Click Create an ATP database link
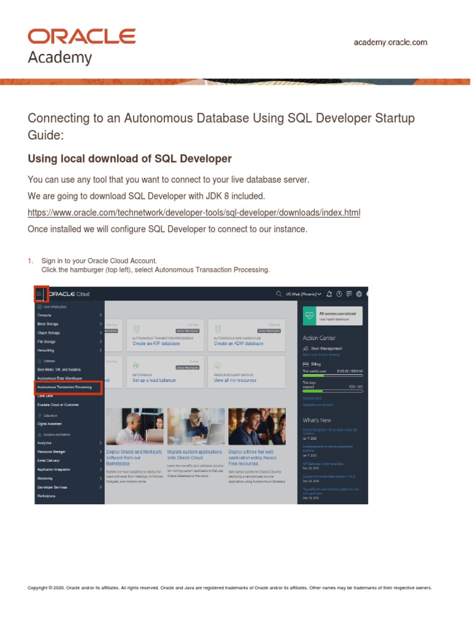The width and height of the screenshot is (471, 628). tap(156, 343)
